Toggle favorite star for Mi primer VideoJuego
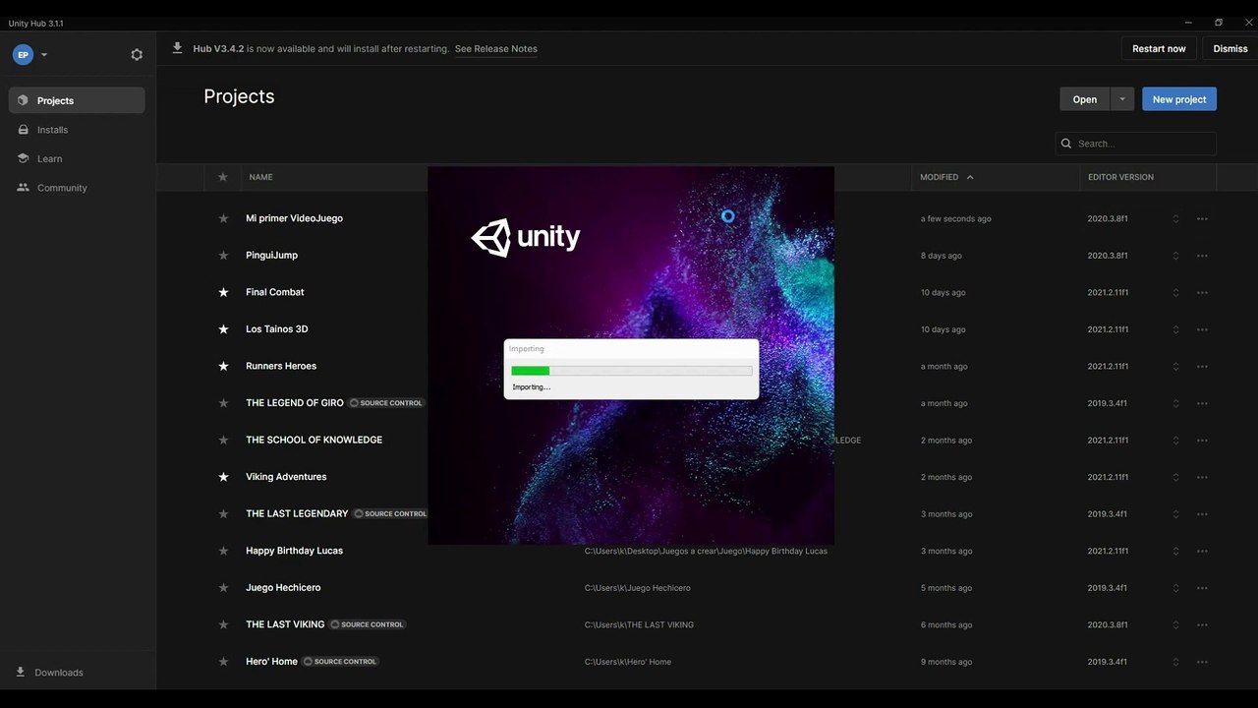Viewport: 1258px width, 708px height. coord(223,218)
